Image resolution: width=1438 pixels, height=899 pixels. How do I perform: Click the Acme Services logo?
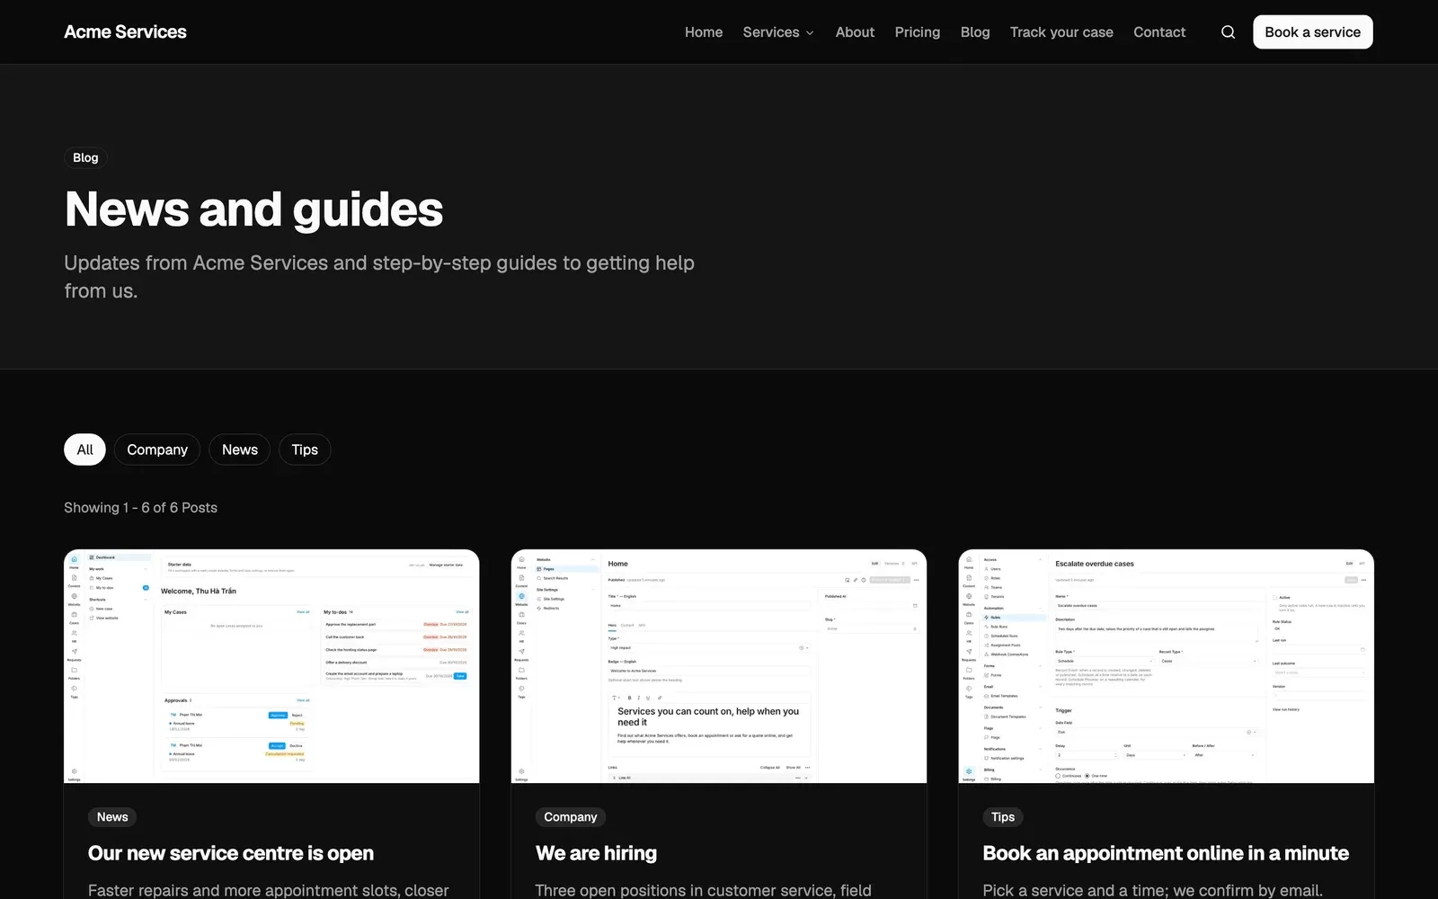click(x=125, y=32)
